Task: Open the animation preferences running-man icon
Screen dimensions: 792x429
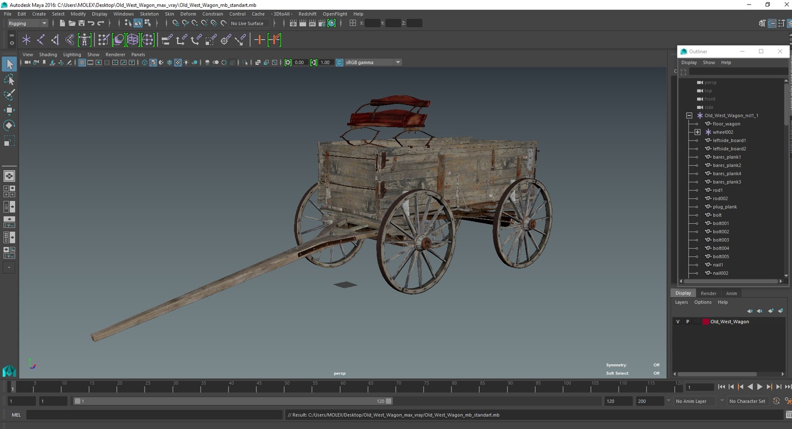Action: pos(788,401)
